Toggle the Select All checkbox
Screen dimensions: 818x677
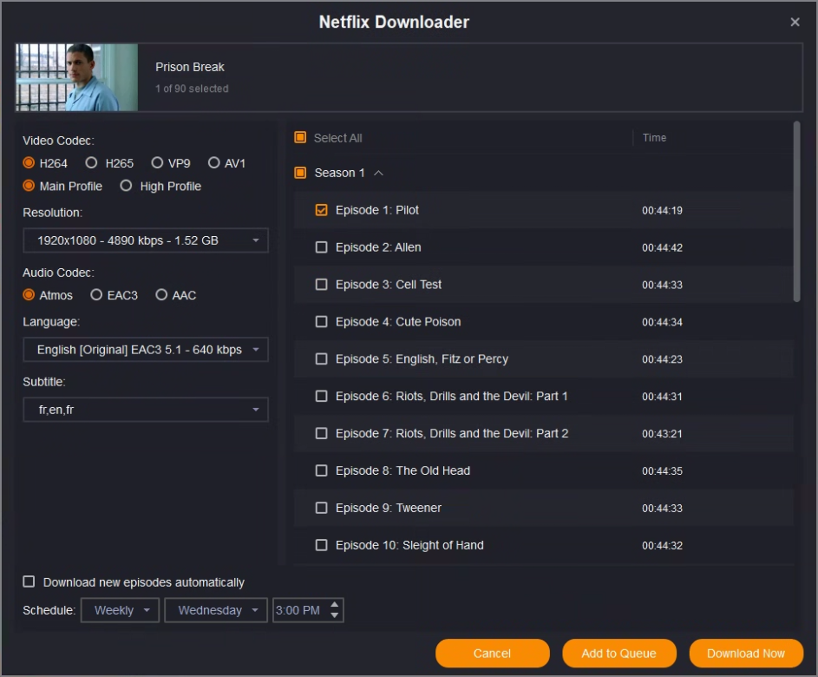[300, 138]
